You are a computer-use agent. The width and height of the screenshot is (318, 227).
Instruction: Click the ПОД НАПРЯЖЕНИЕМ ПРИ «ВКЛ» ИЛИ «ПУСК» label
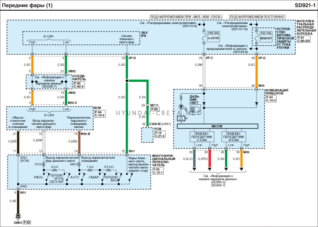(x=186, y=17)
